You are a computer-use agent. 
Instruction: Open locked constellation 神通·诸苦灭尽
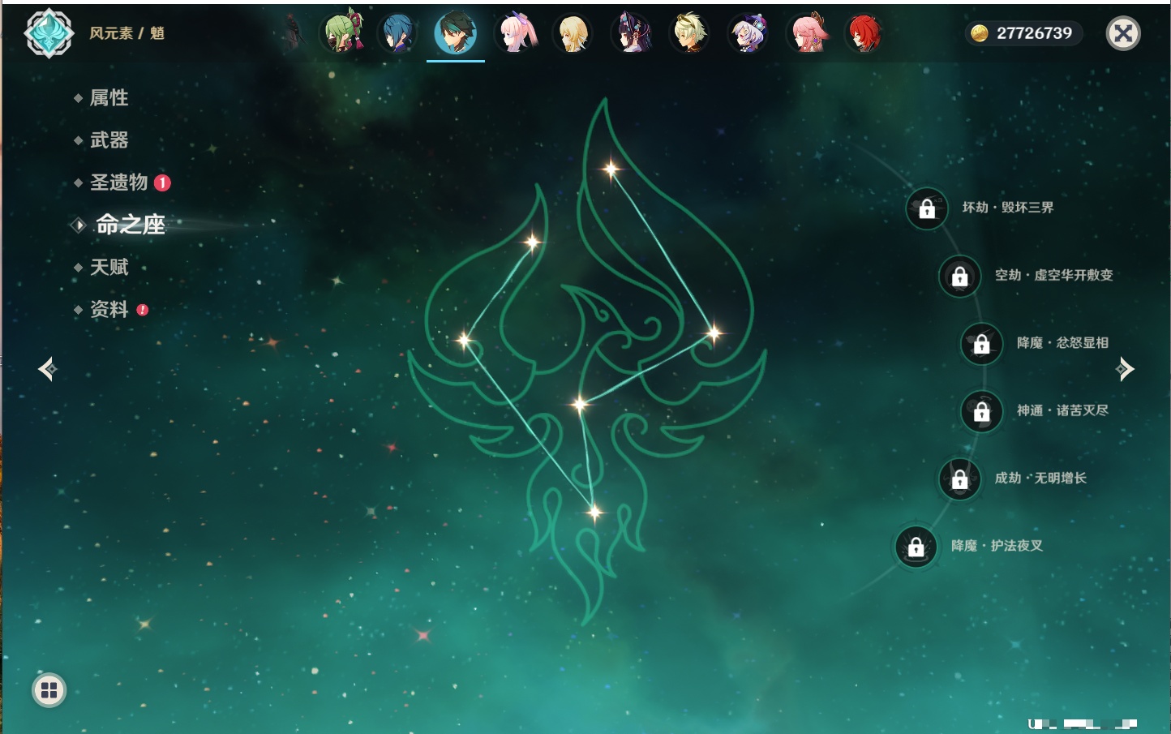[981, 411]
